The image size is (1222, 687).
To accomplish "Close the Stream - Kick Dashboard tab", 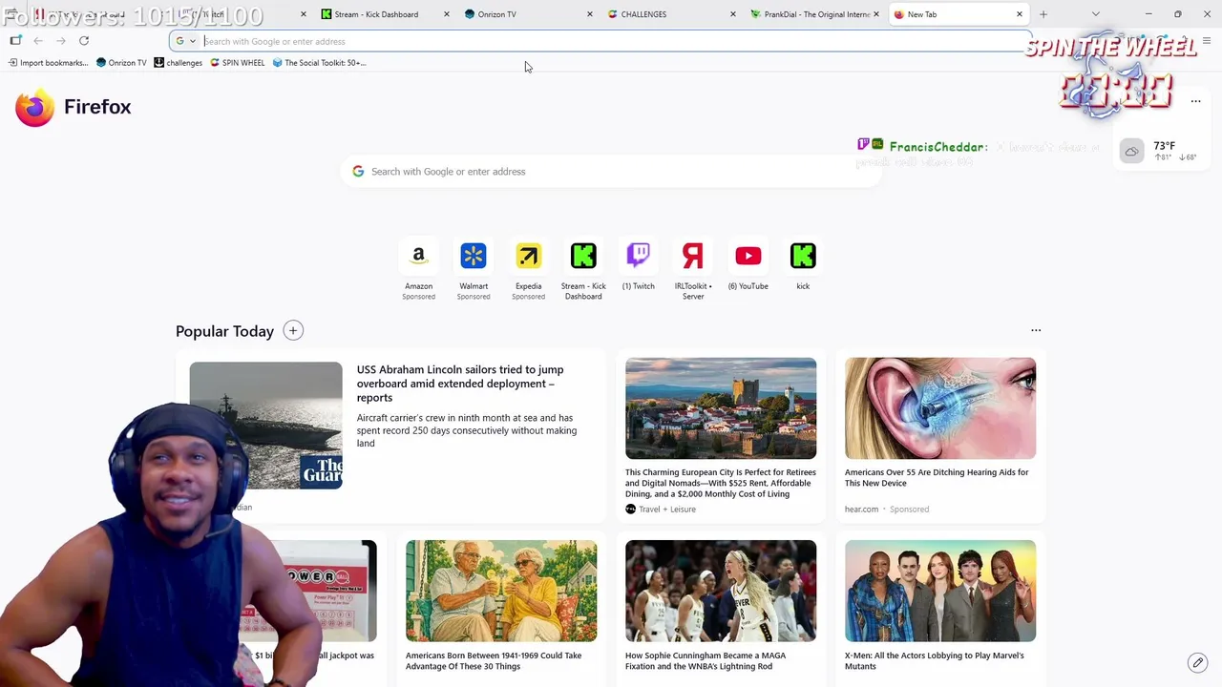I will [x=447, y=14].
